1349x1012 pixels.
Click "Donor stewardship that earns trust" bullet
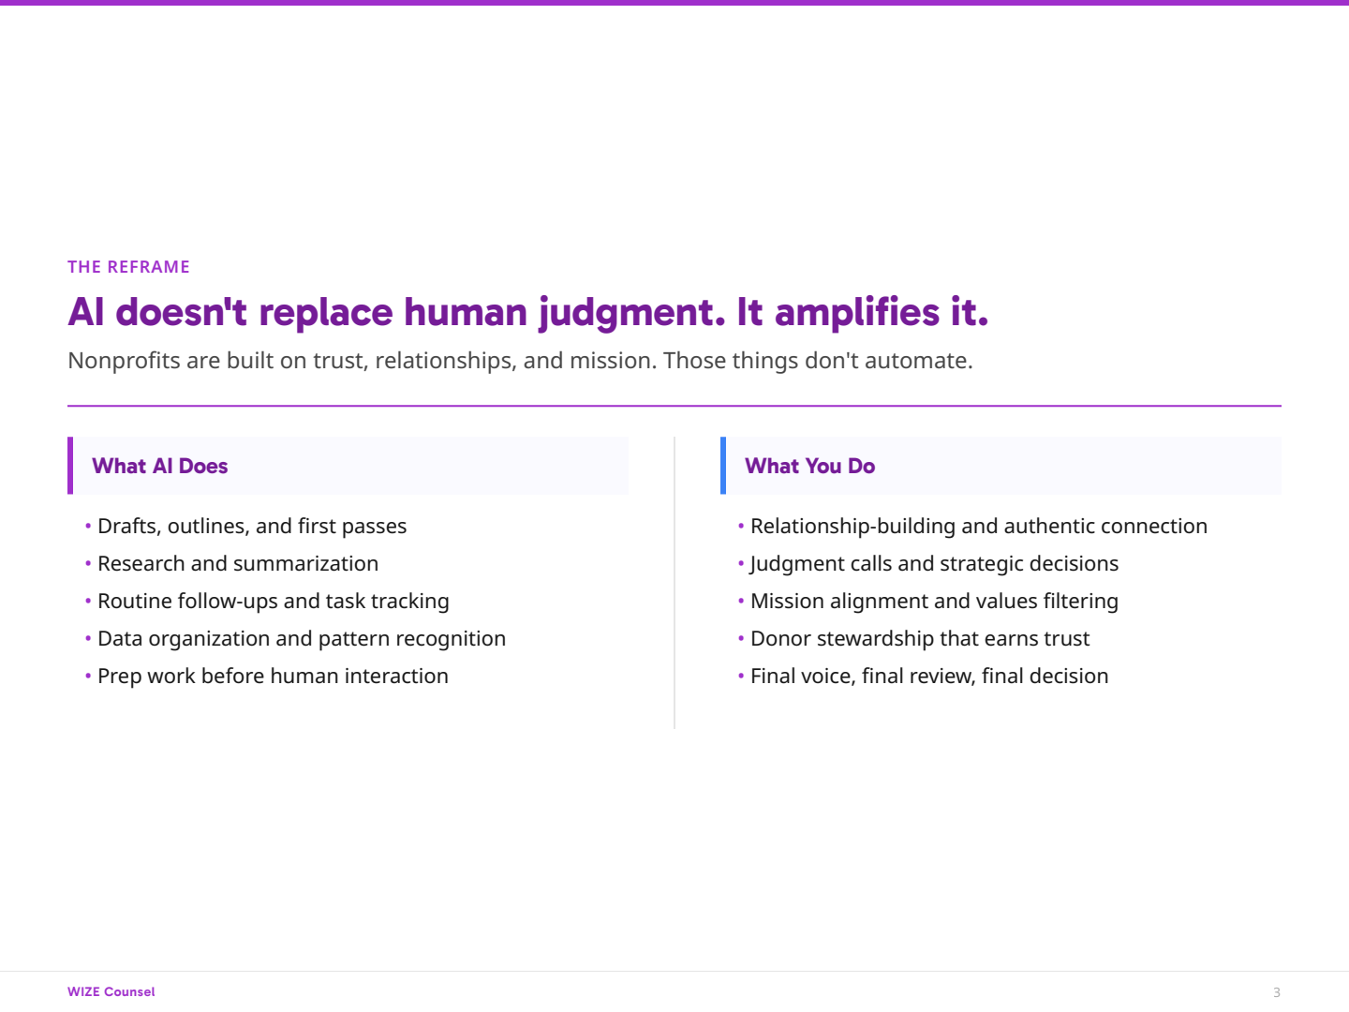point(919,639)
